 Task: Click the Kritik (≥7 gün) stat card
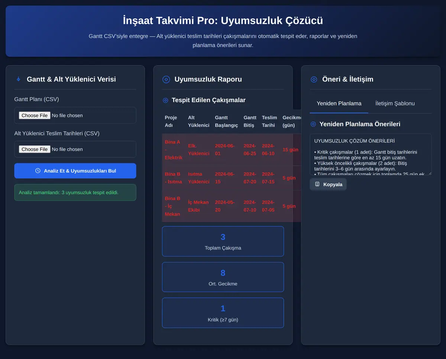click(x=223, y=313)
